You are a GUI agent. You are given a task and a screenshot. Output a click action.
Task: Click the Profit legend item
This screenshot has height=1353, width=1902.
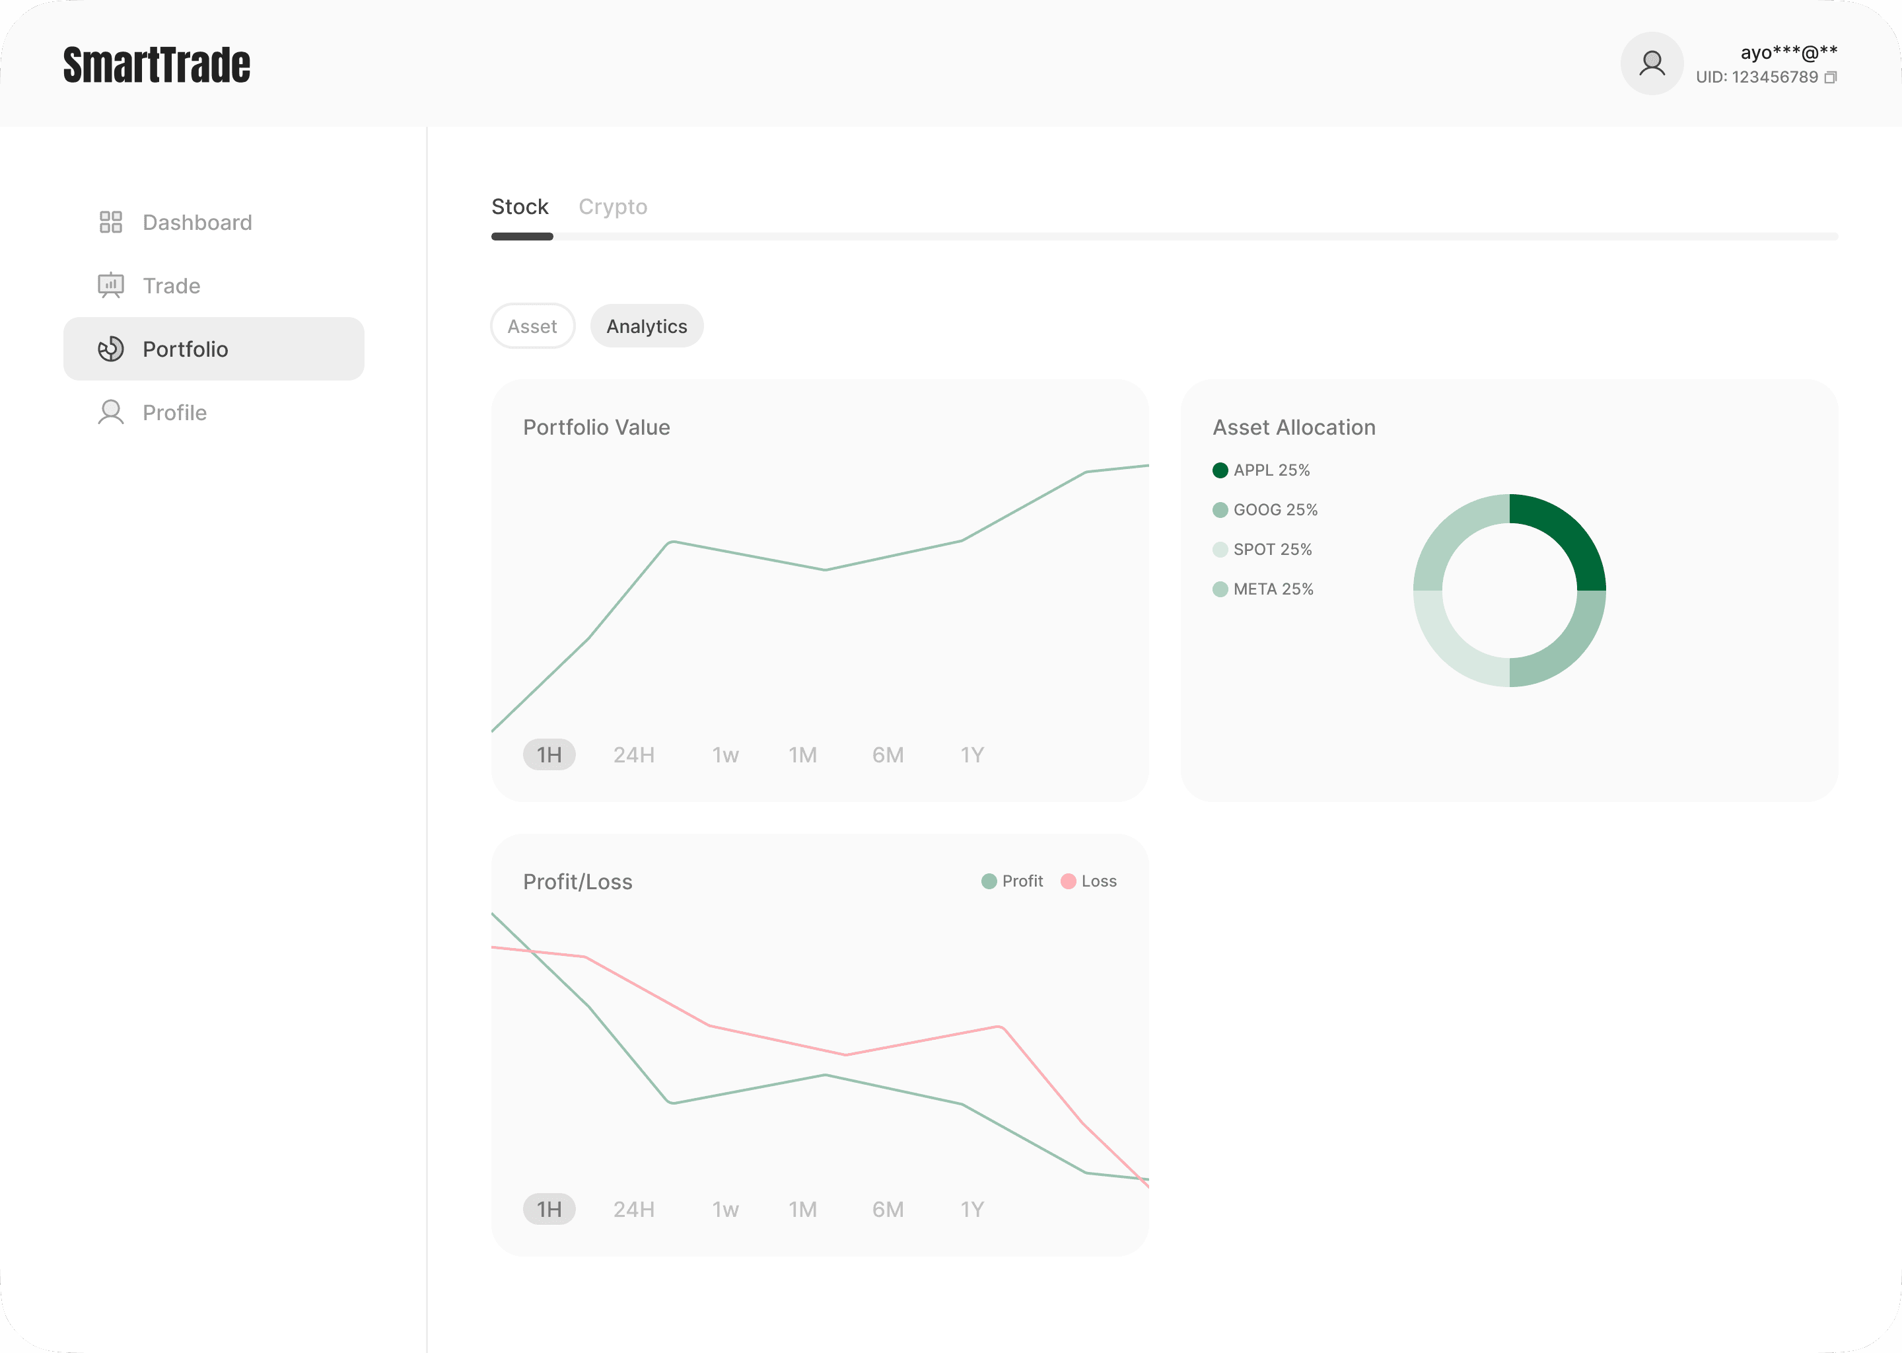click(x=1012, y=881)
